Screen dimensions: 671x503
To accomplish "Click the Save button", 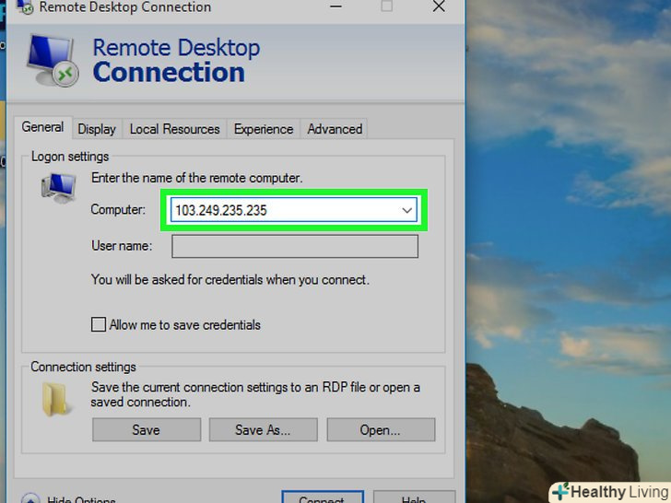I will click(x=147, y=429).
